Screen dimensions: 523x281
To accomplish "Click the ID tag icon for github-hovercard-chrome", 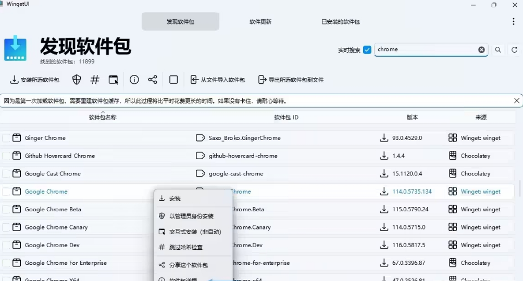I will tap(201, 156).
